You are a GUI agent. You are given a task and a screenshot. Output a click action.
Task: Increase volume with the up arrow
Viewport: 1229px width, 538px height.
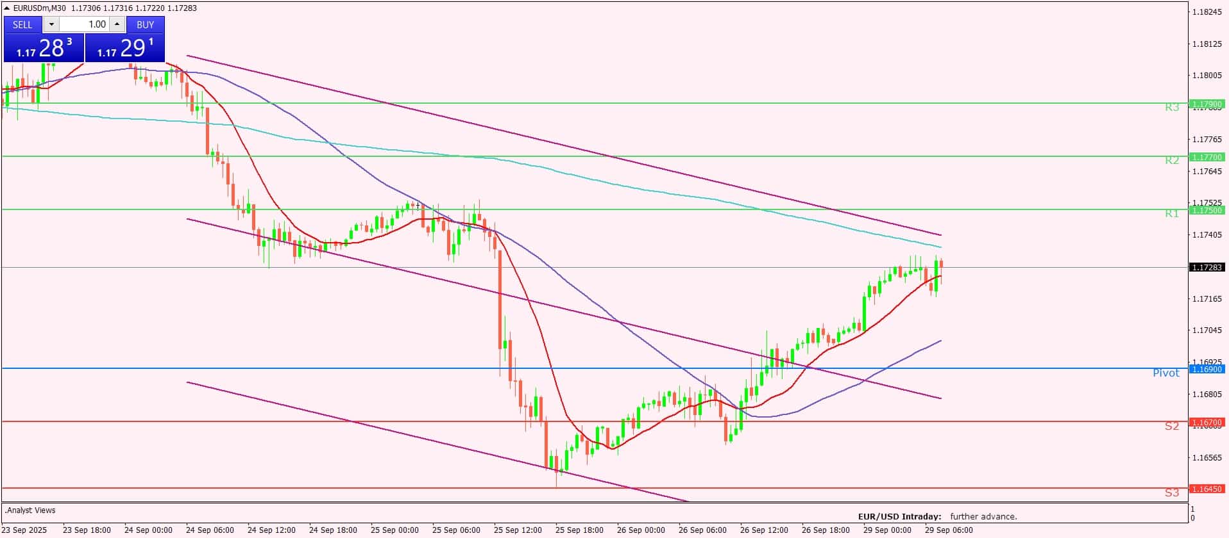click(x=117, y=24)
